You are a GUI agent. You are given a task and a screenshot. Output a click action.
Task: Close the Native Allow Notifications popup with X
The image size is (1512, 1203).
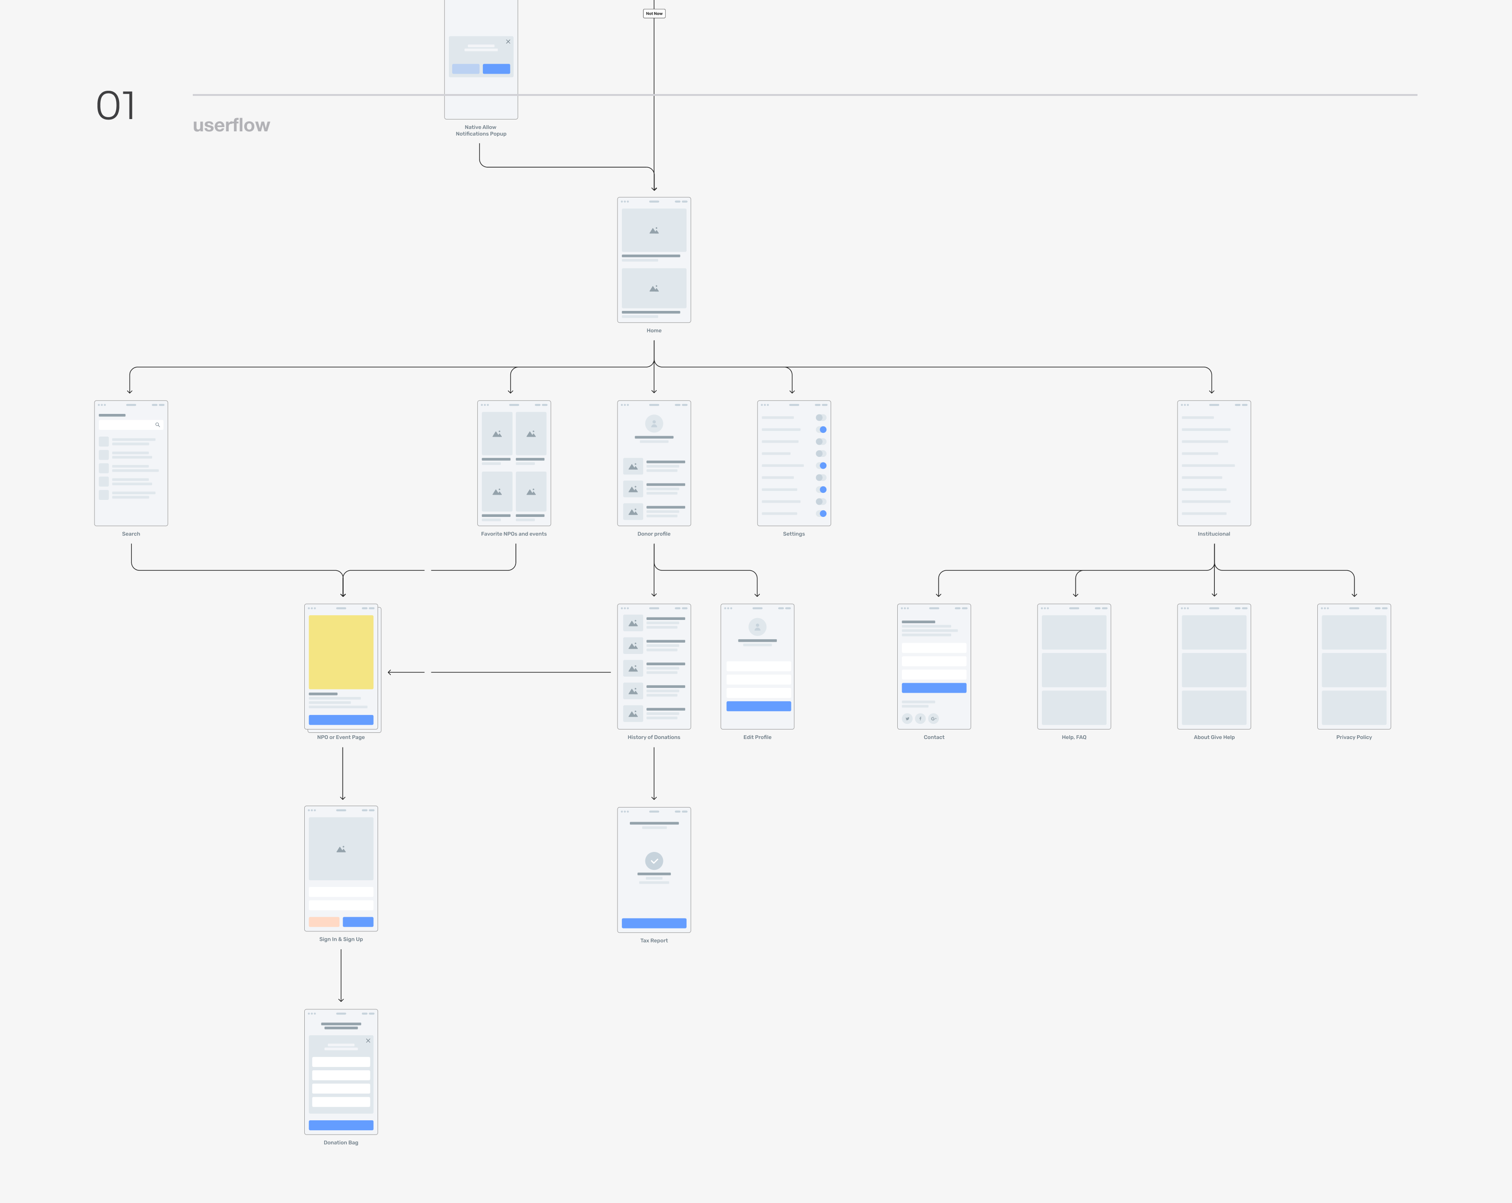click(508, 42)
